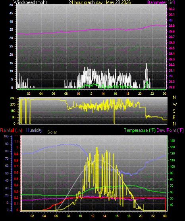
Task: Select the Dew Point (°F) legend label
Action: (170, 130)
